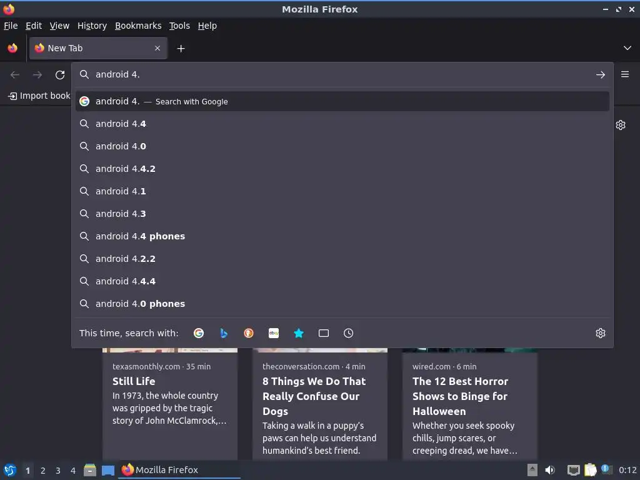Open the History menu
This screenshot has height=480, width=640.
(92, 26)
